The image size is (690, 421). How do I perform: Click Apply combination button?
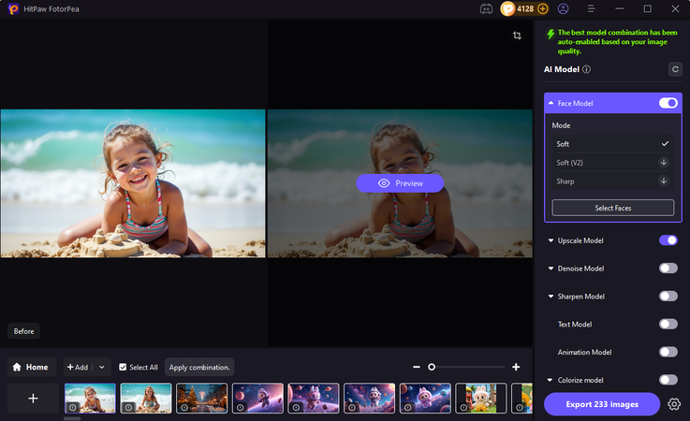point(199,367)
